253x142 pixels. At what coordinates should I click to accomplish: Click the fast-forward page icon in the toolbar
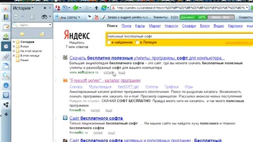point(65,8)
